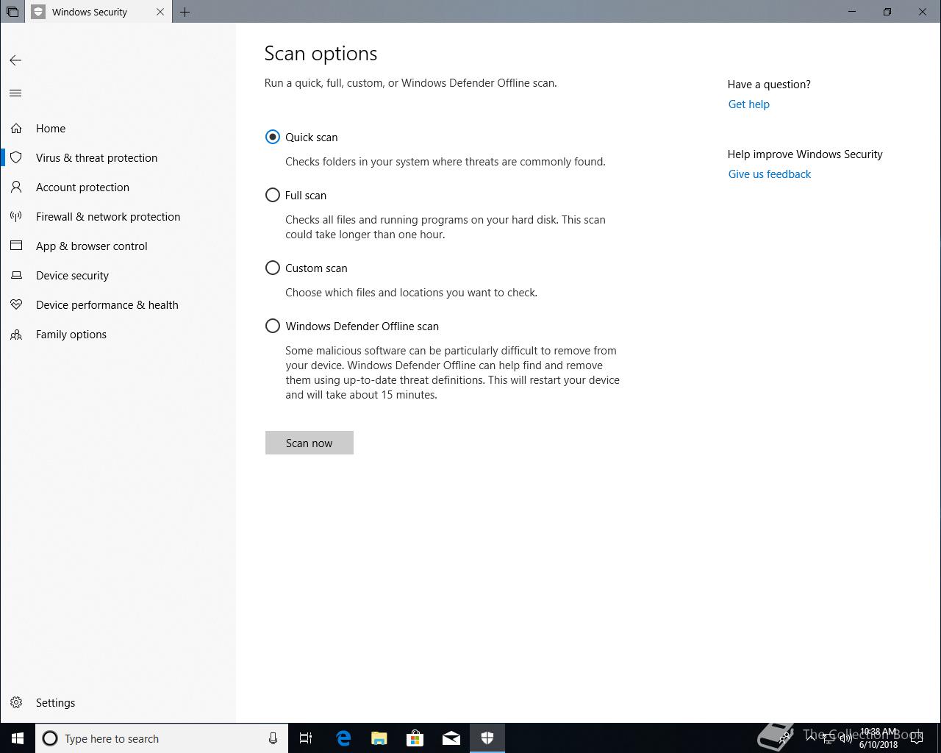Click the back arrow icon
Image resolution: width=941 pixels, height=753 pixels.
[15, 60]
